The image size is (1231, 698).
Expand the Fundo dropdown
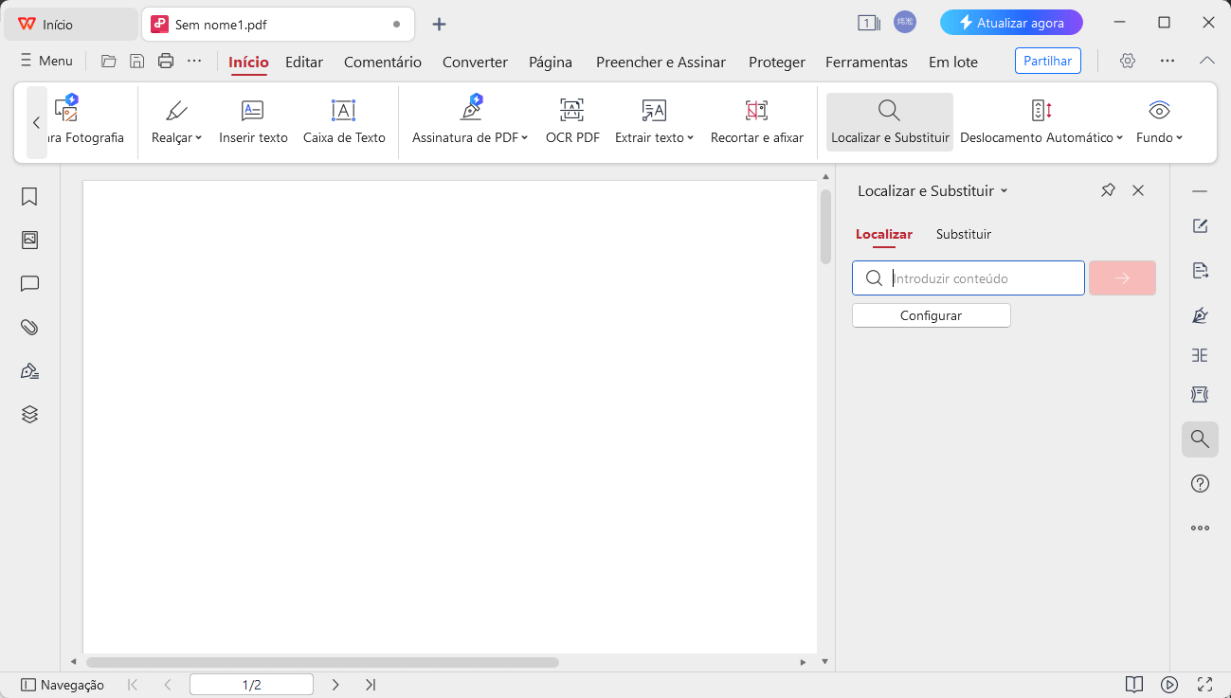pos(1180,138)
